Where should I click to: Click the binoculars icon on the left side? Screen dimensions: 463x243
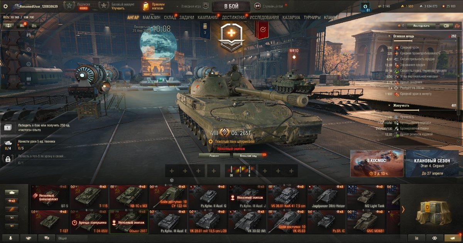pos(28,34)
